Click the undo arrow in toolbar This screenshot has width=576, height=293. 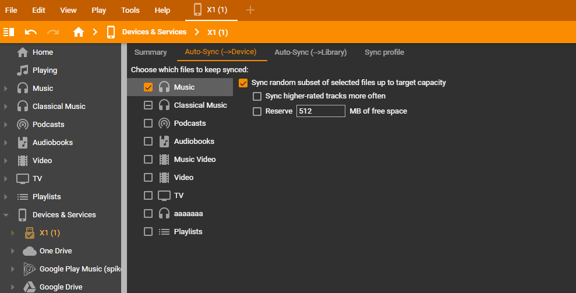click(x=31, y=32)
